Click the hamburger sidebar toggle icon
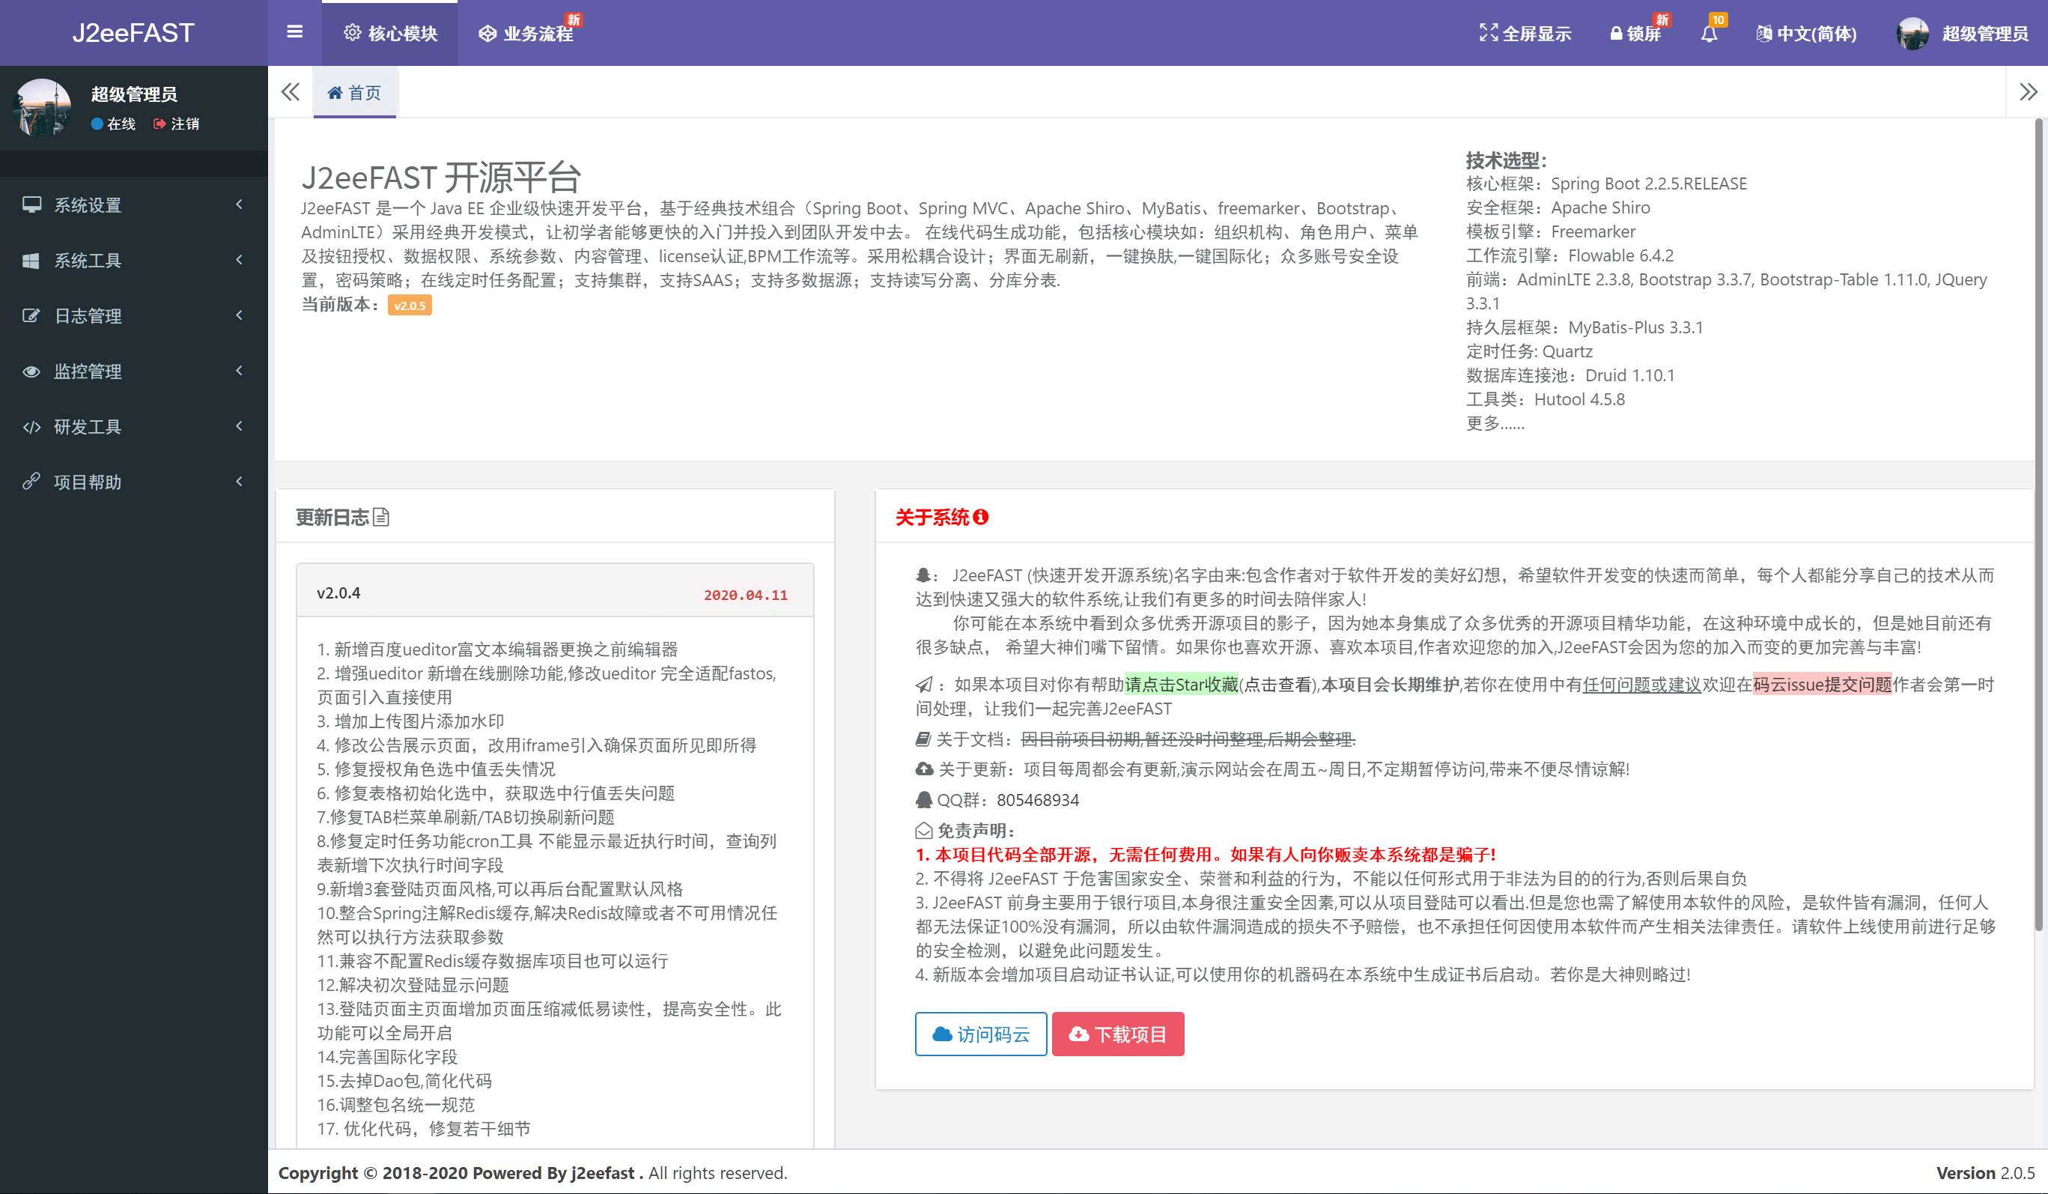This screenshot has width=2048, height=1194. coord(295,31)
